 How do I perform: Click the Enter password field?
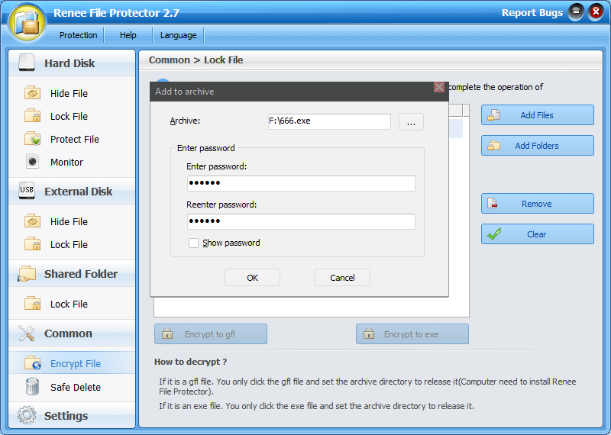tap(301, 183)
